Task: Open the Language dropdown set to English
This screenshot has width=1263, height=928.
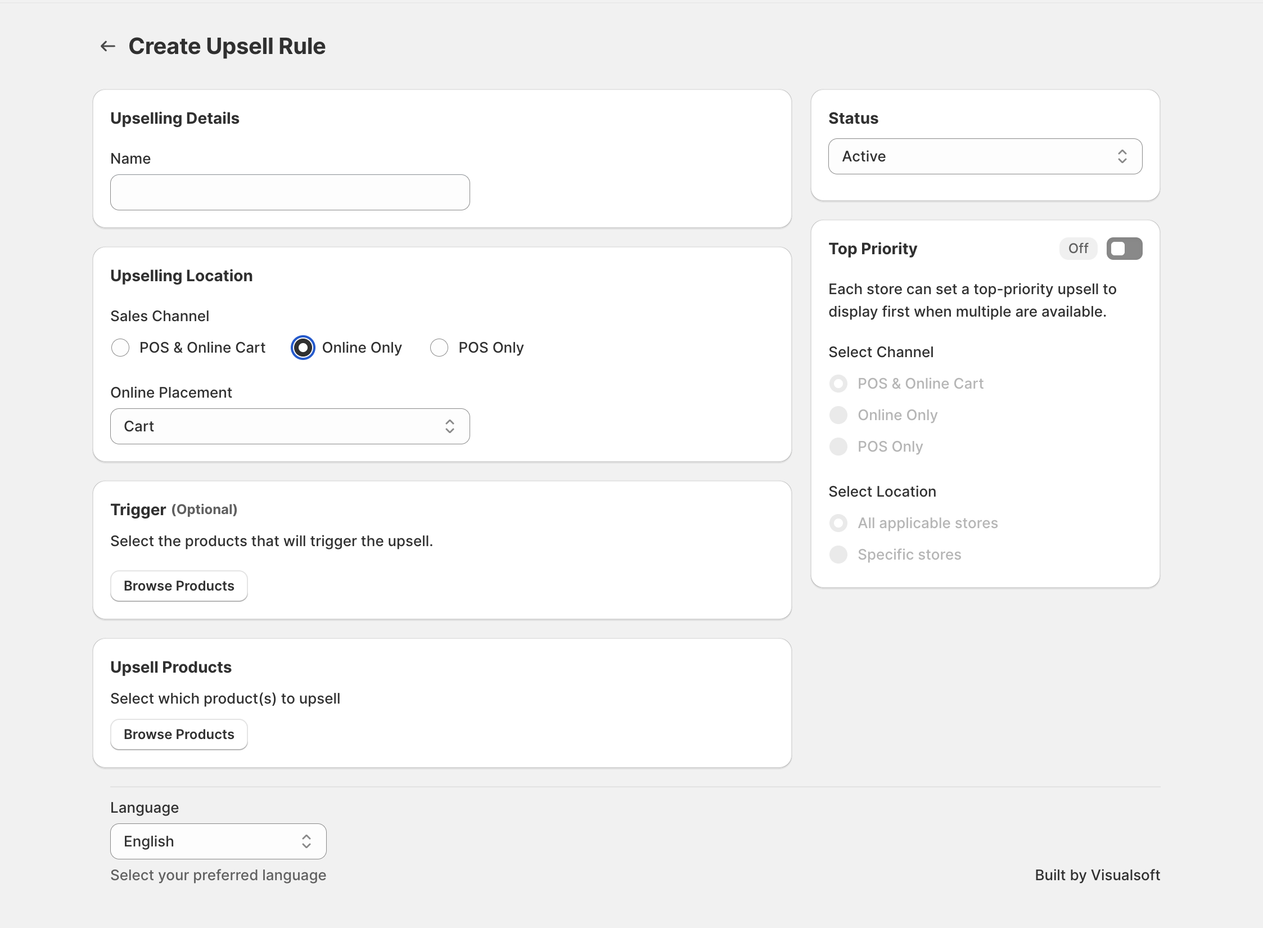Action: [218, 841]
